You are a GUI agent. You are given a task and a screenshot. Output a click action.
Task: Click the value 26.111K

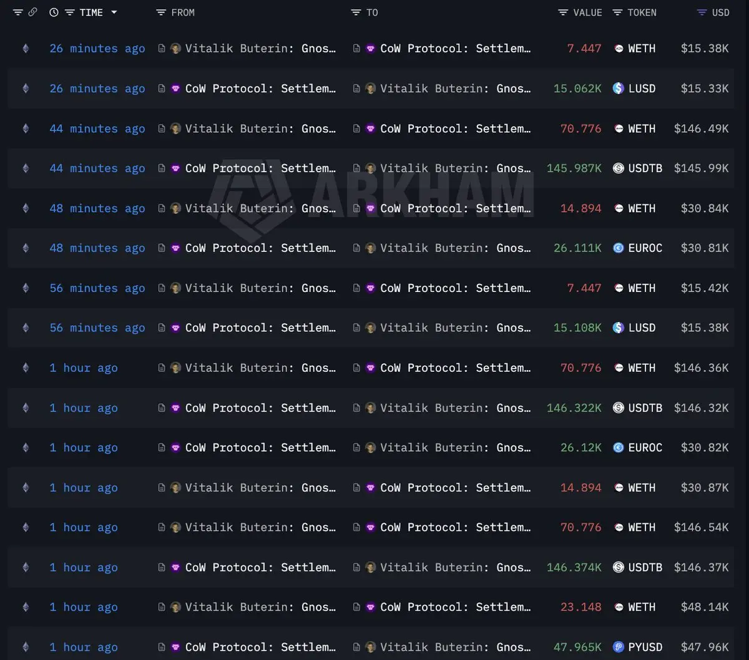click(577, 248)
